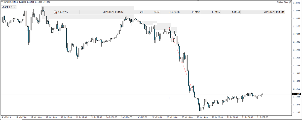The height and width of the screenshot is (120, 302).
Task: Click the open price 1.12152
Action: (196, 12)
